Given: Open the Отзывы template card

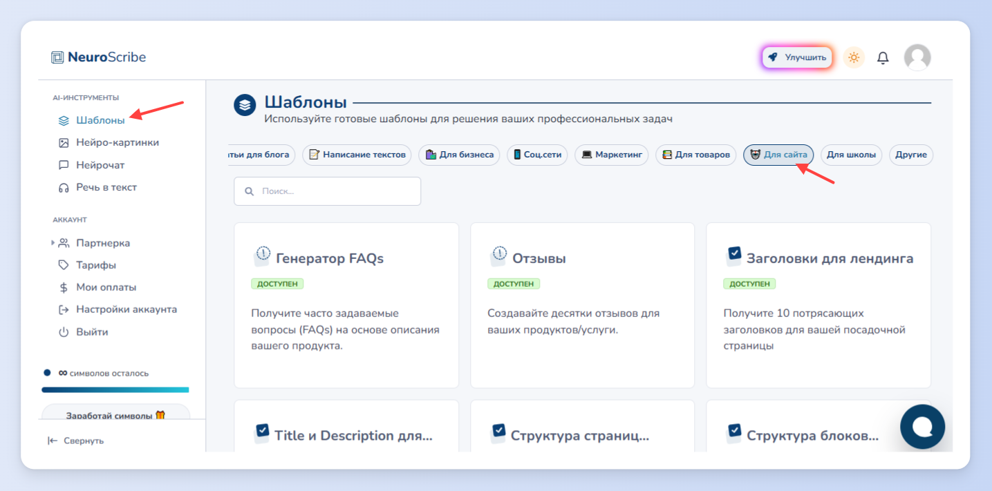Looking at the screenshot, I should (583, 305).
